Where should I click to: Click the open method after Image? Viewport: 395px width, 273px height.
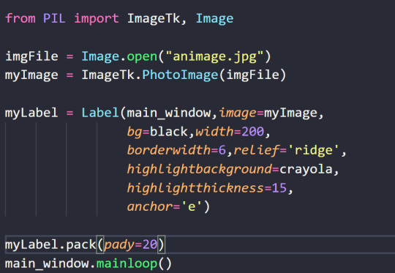click(x=142, y=57)
